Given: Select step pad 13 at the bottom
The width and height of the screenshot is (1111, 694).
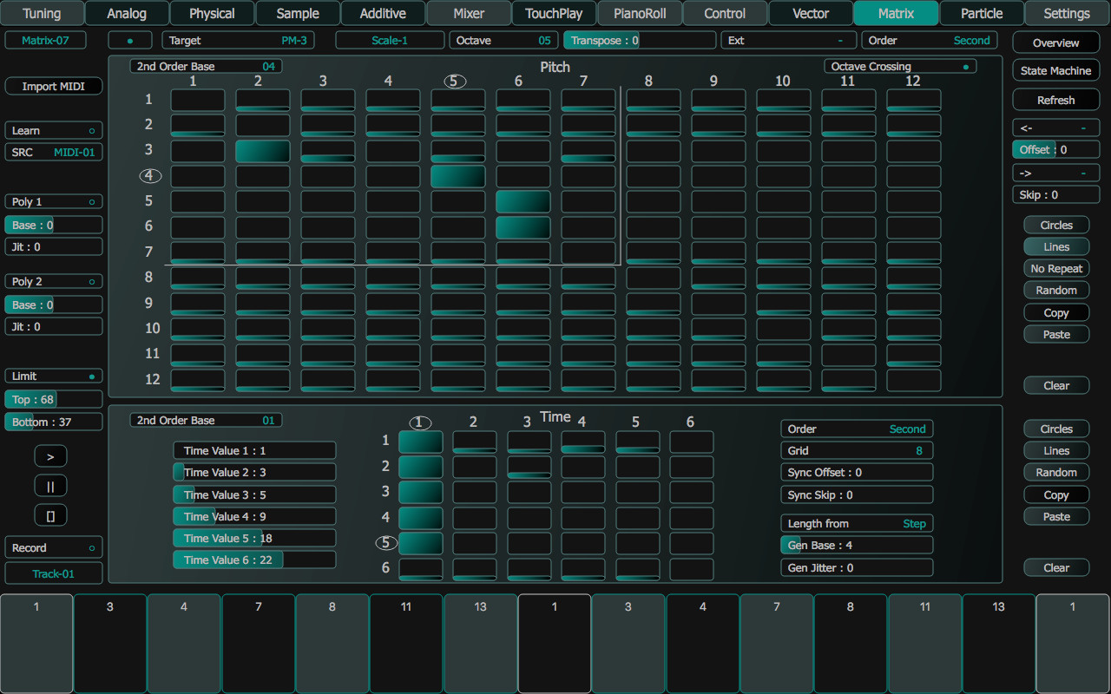Looking at the screenshot, I should pyautogui.click(x=480, y=643).
